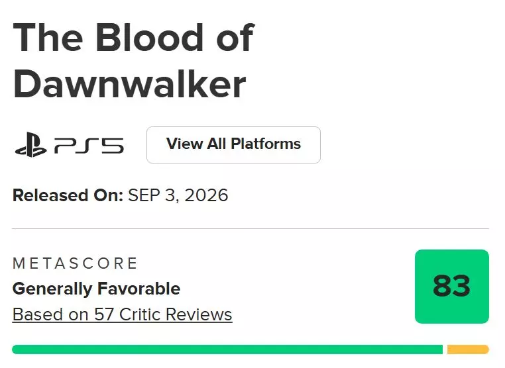Click the Released On label
505x368 pixels.
coord(68,195)
